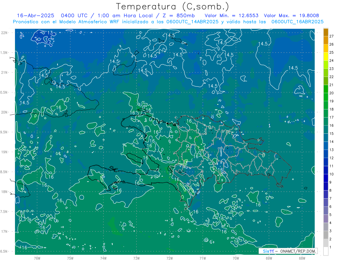Viewport: 339px width, 262px height.
Task: Click the "19" label on the color scale
Action: (x=332, y=101)
